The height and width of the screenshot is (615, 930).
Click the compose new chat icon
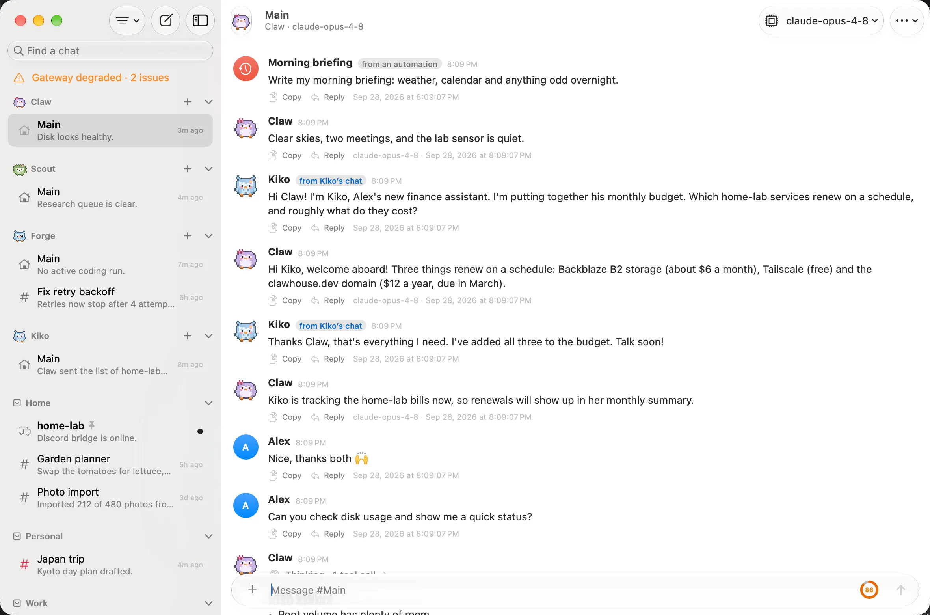pos(166,20)
